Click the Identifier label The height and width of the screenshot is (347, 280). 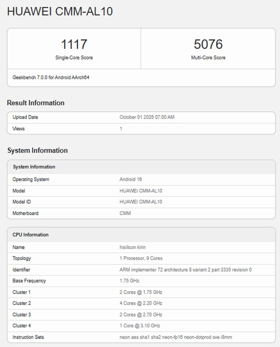coord(21,270)
